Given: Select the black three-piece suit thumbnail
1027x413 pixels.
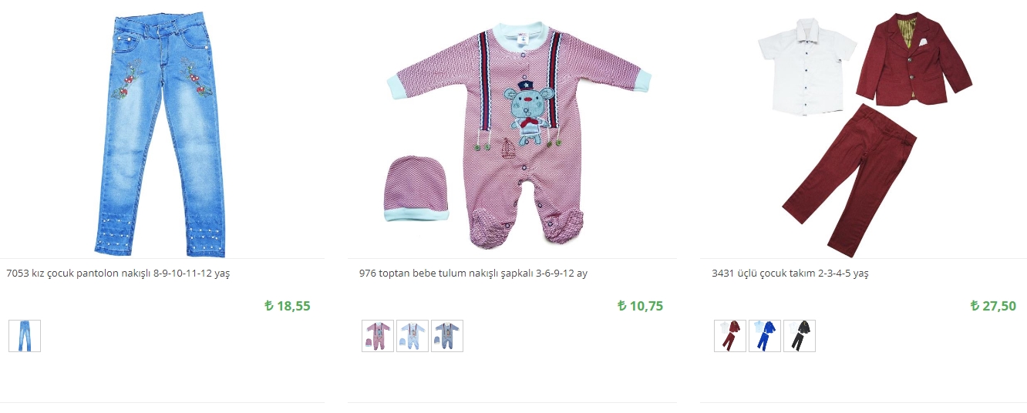Looking at the screenshot, I should (800, 336).
